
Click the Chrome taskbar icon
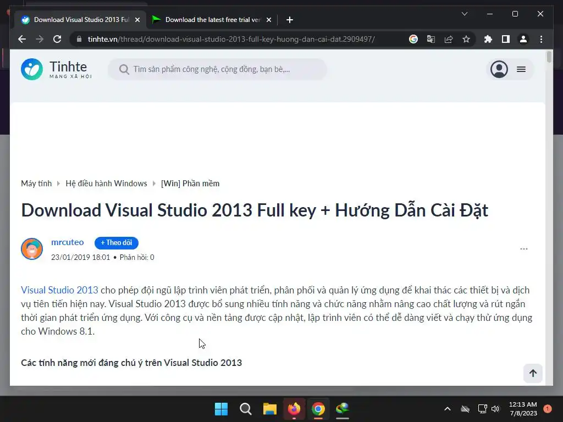(x=318, y=409)
